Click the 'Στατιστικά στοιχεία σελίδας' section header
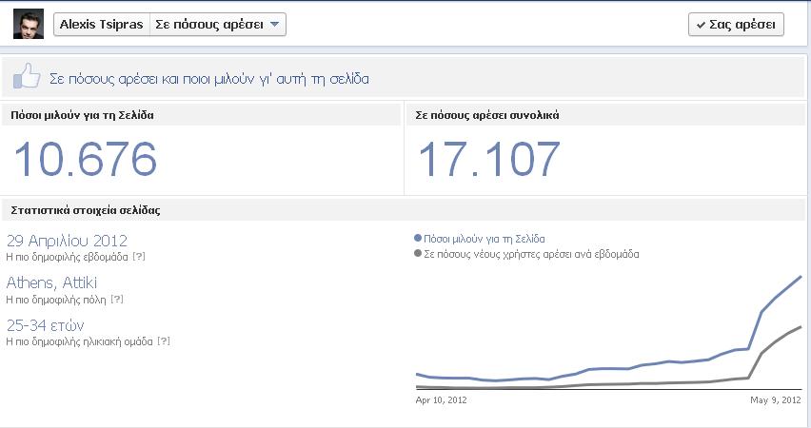Screen dimensions: 811x428 point(85,210)
